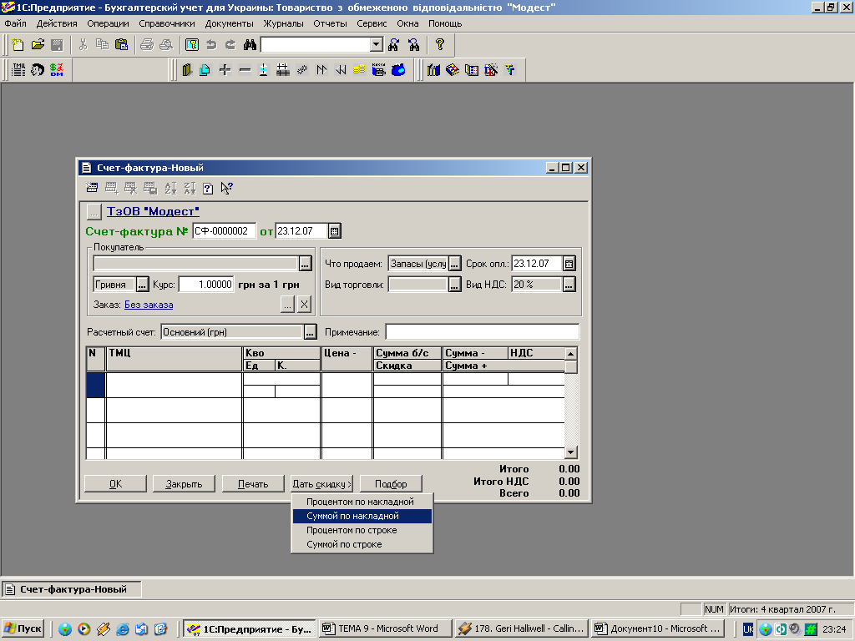Click the Подбор button
The height and width of the screenshot is (641, 855).
(x=391, y=484)
